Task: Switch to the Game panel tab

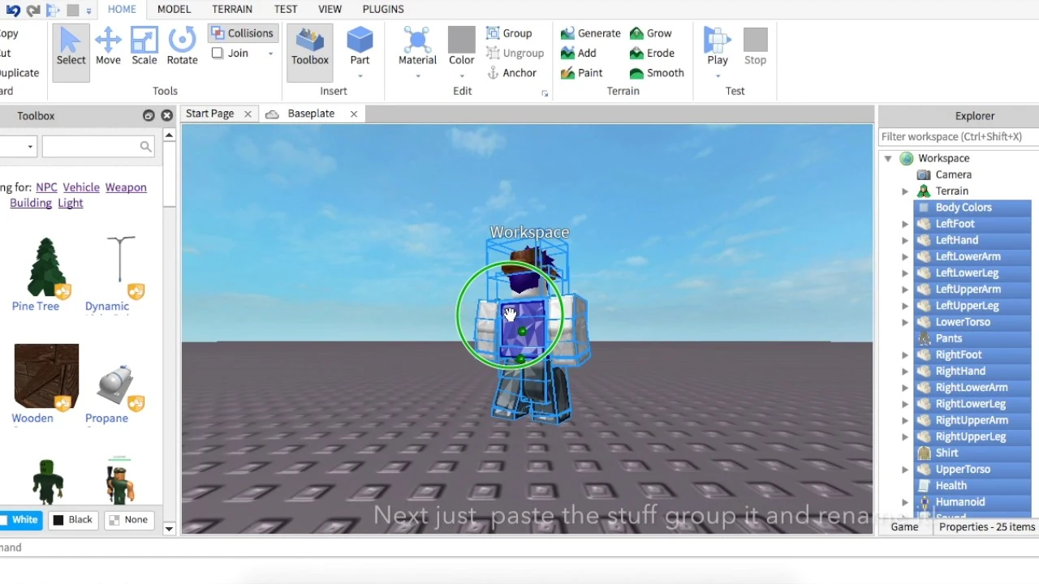Action: click(904, 527)
